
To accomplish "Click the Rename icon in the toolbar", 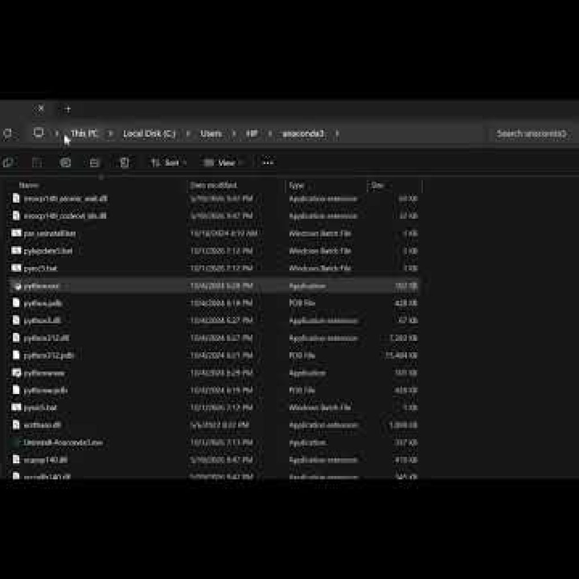I will pyautogui.click(x=66, y=162).
